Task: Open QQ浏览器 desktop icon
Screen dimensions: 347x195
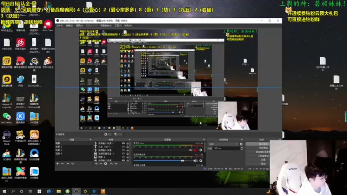Action: coord(34,155)
